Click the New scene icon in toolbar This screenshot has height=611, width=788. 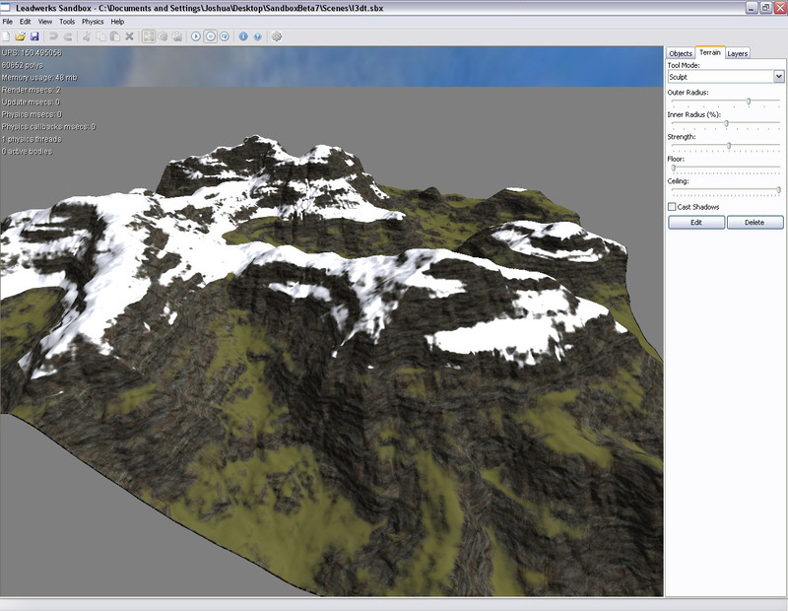8,36
